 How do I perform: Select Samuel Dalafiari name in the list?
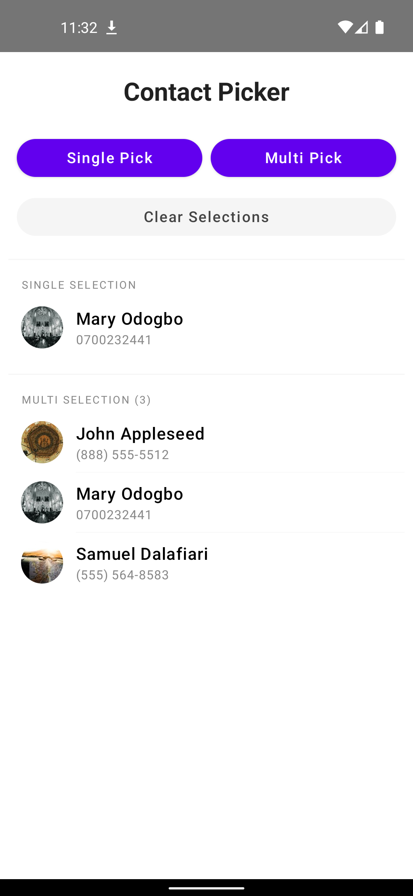click(x=142, y=554)
